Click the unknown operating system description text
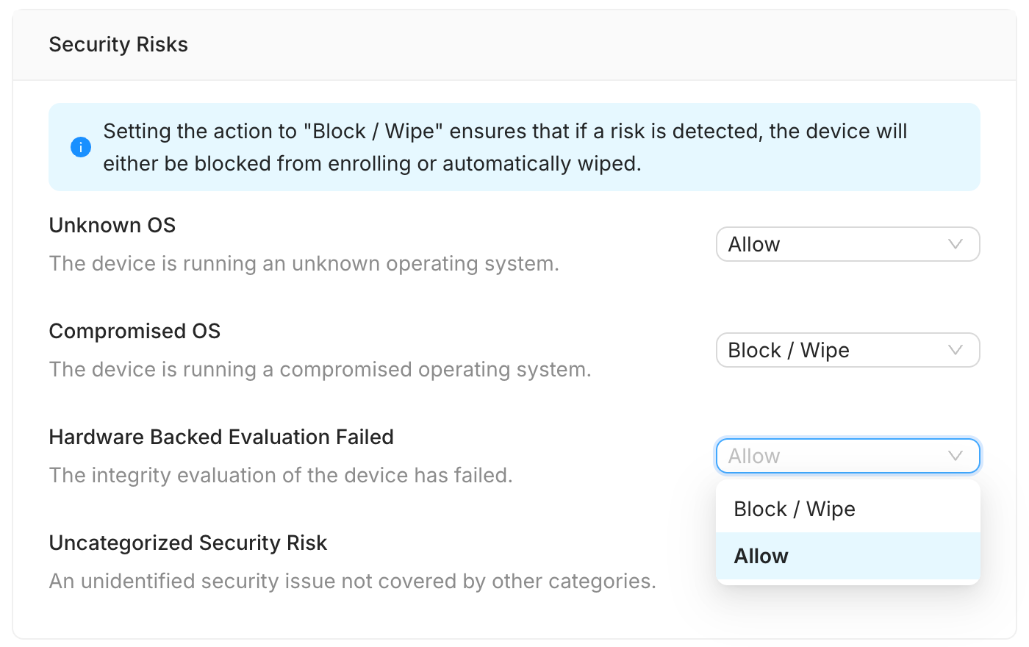This screenshot has width=1029, height=647. (x=304, y=263)
